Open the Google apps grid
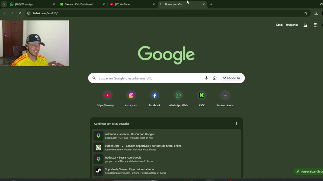The width and height of the screenshot is (323, 181). (315, 25)
